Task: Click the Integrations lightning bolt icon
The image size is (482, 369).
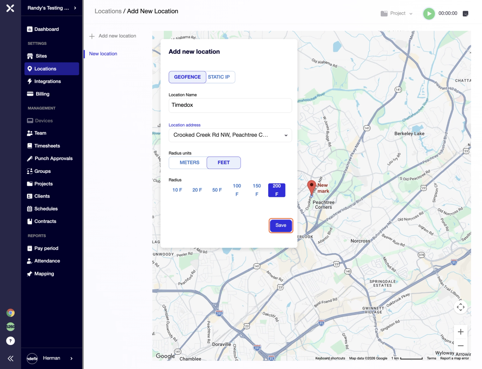Action: (x=30, y=82)
